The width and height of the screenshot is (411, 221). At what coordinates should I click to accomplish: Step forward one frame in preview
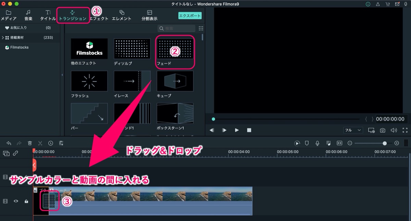pos(224,130)
